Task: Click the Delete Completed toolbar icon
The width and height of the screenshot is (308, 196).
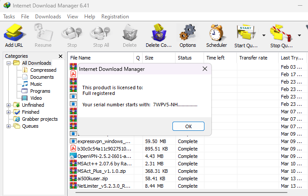Action: click(158, 33)
